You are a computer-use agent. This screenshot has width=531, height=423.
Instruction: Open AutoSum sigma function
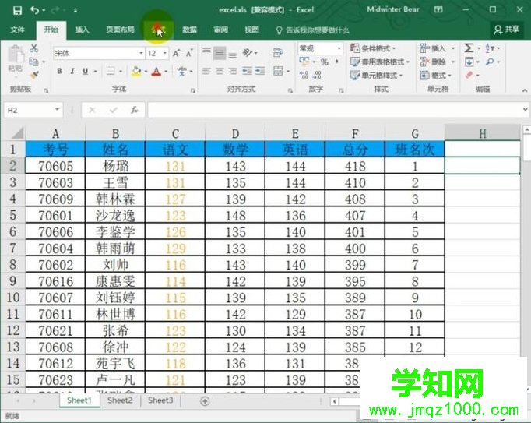pyautogui.click(x=469, y=48)
